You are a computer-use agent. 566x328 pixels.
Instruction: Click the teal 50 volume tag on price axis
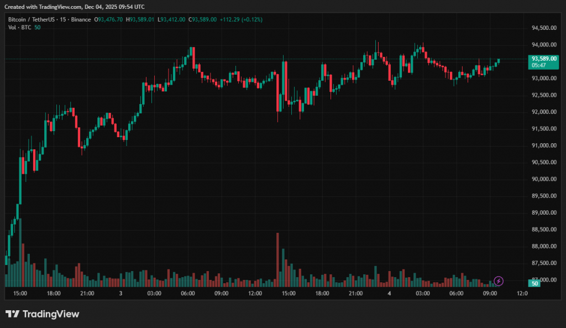(534, 283)
